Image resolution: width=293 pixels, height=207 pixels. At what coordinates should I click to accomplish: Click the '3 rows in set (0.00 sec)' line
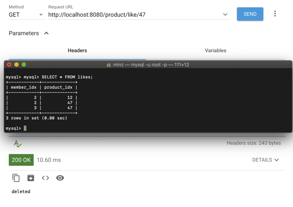click(36, 118)
